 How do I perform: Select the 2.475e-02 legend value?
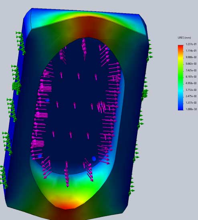[191, 96]
